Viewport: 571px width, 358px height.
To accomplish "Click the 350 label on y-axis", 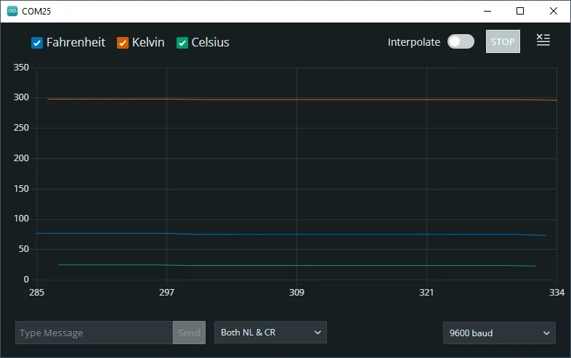I will [21, 68].
